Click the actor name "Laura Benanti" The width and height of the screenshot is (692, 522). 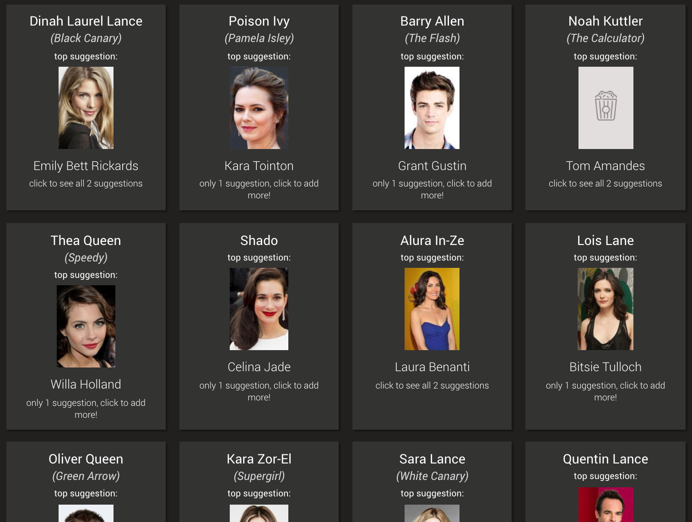432,367
